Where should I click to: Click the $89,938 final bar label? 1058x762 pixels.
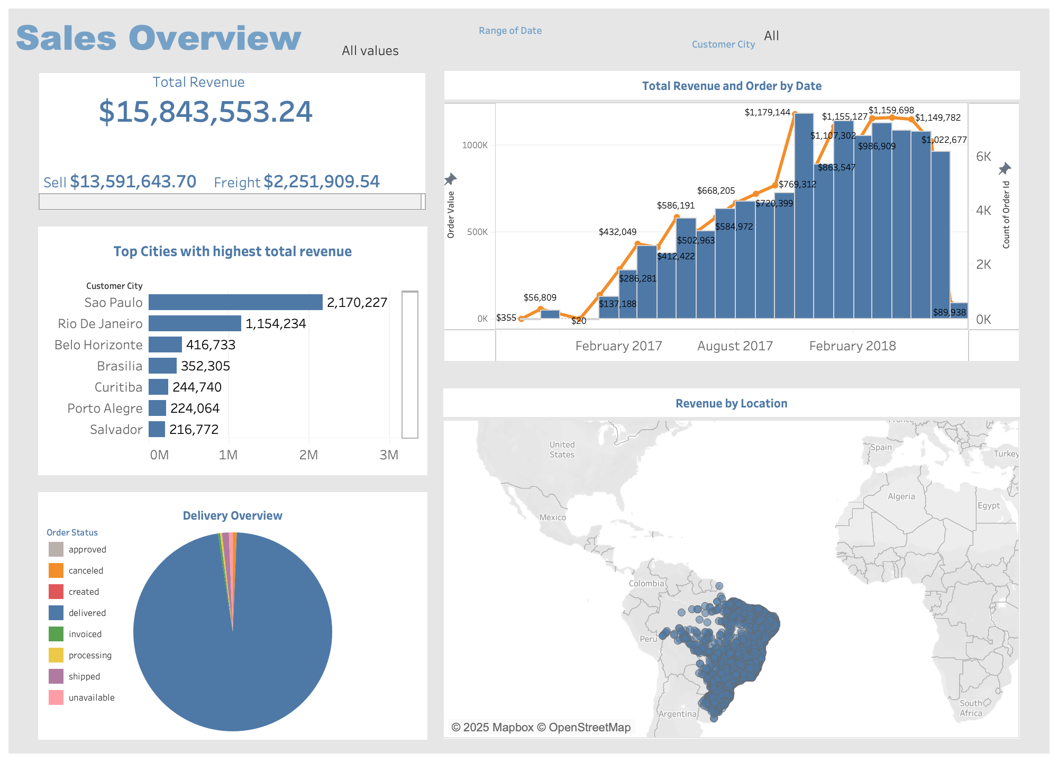point(949,312)
